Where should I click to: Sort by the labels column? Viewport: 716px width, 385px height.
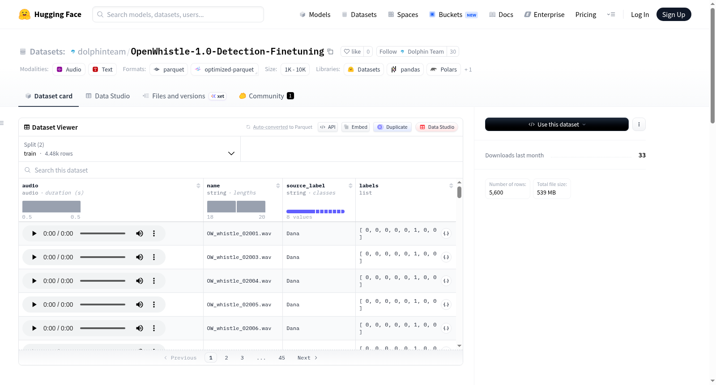451,186
